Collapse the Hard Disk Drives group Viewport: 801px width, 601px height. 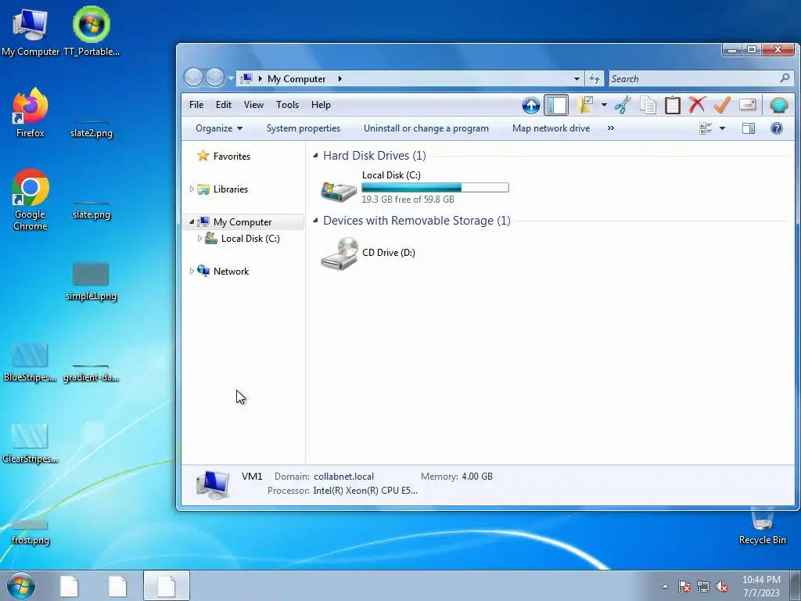[315, 156]
